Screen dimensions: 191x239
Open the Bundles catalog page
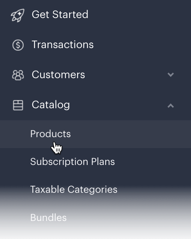tap(49, 218)
